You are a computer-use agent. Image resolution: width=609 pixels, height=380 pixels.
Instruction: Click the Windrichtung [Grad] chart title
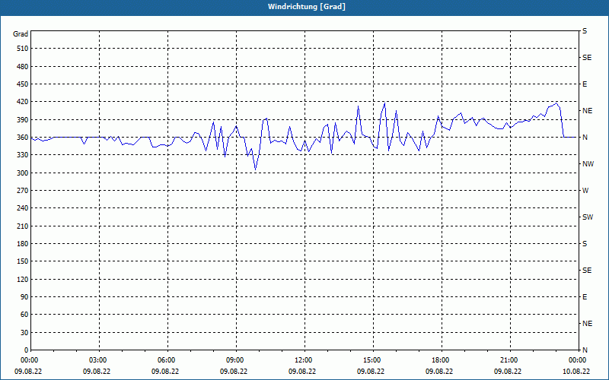pos(307,7)
